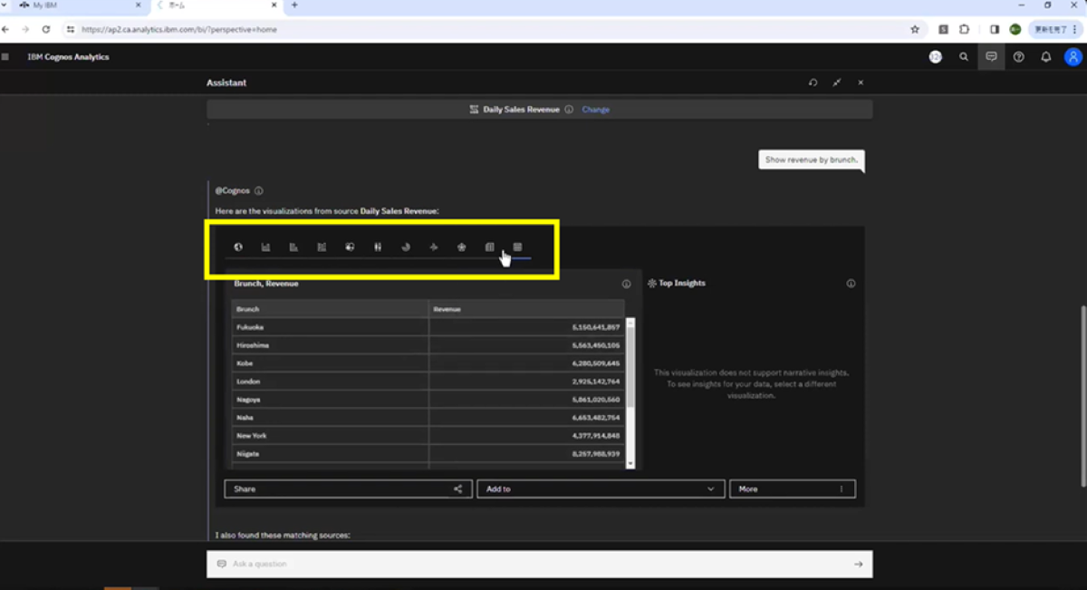Click the update-complete button in browser toolbar
1087x590 pixels.
(x=1055, y=29)
